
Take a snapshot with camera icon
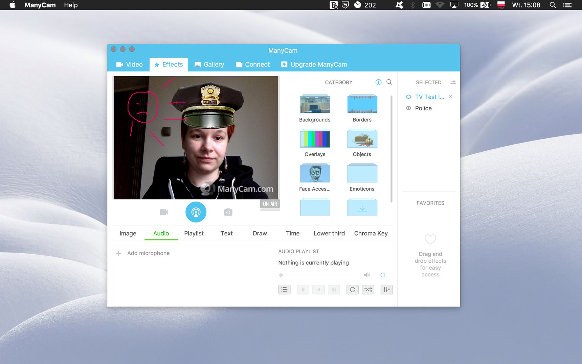pyautogui.click(x=228, y=212)
